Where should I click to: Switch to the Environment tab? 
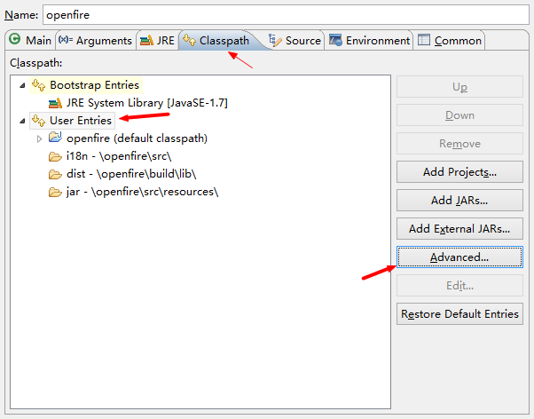369,40
